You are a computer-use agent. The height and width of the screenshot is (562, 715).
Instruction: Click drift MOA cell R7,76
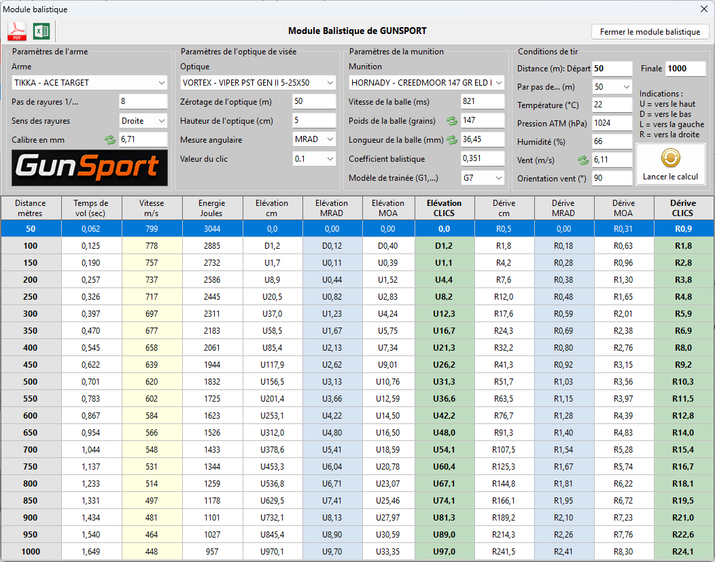(x=623, y=534)
